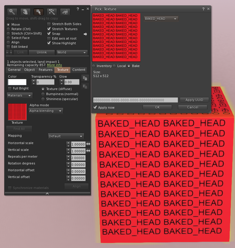Screen dimensions: 235x248
Task: Cancel the texture picker
Action: point(192,107)
